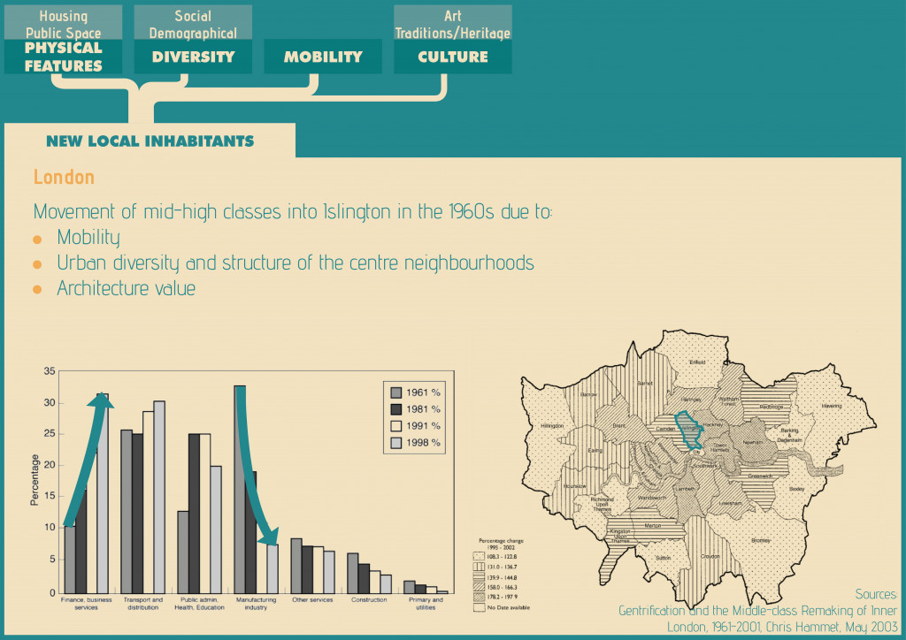Click the 1981 % black legend box
Viewport: 906px width, 640px height.
[x=395, y=408]
